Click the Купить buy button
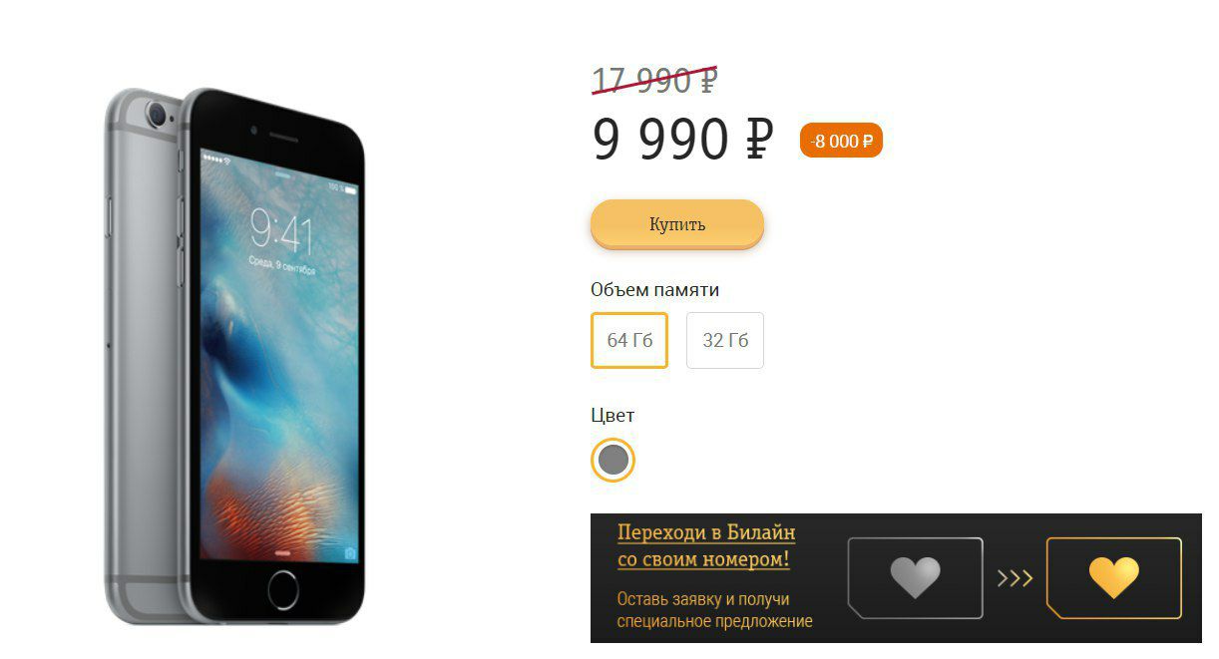The image size is (1219, 659). pos(677,224)
